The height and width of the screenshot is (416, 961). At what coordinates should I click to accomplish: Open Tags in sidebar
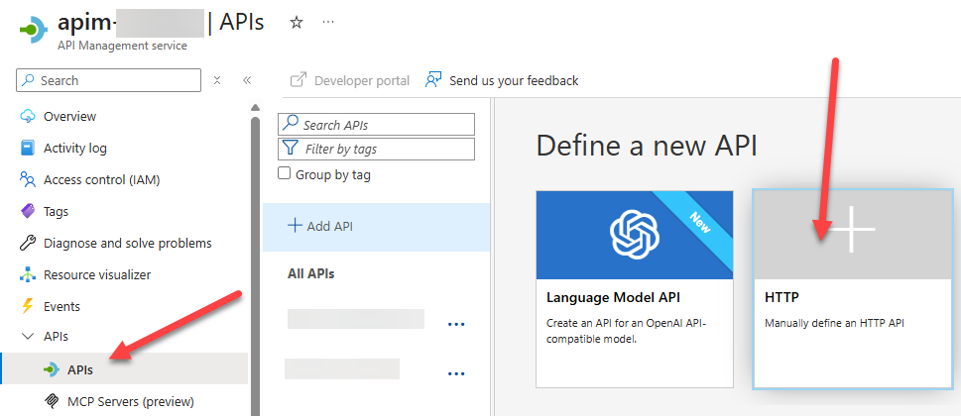(56, 212)
